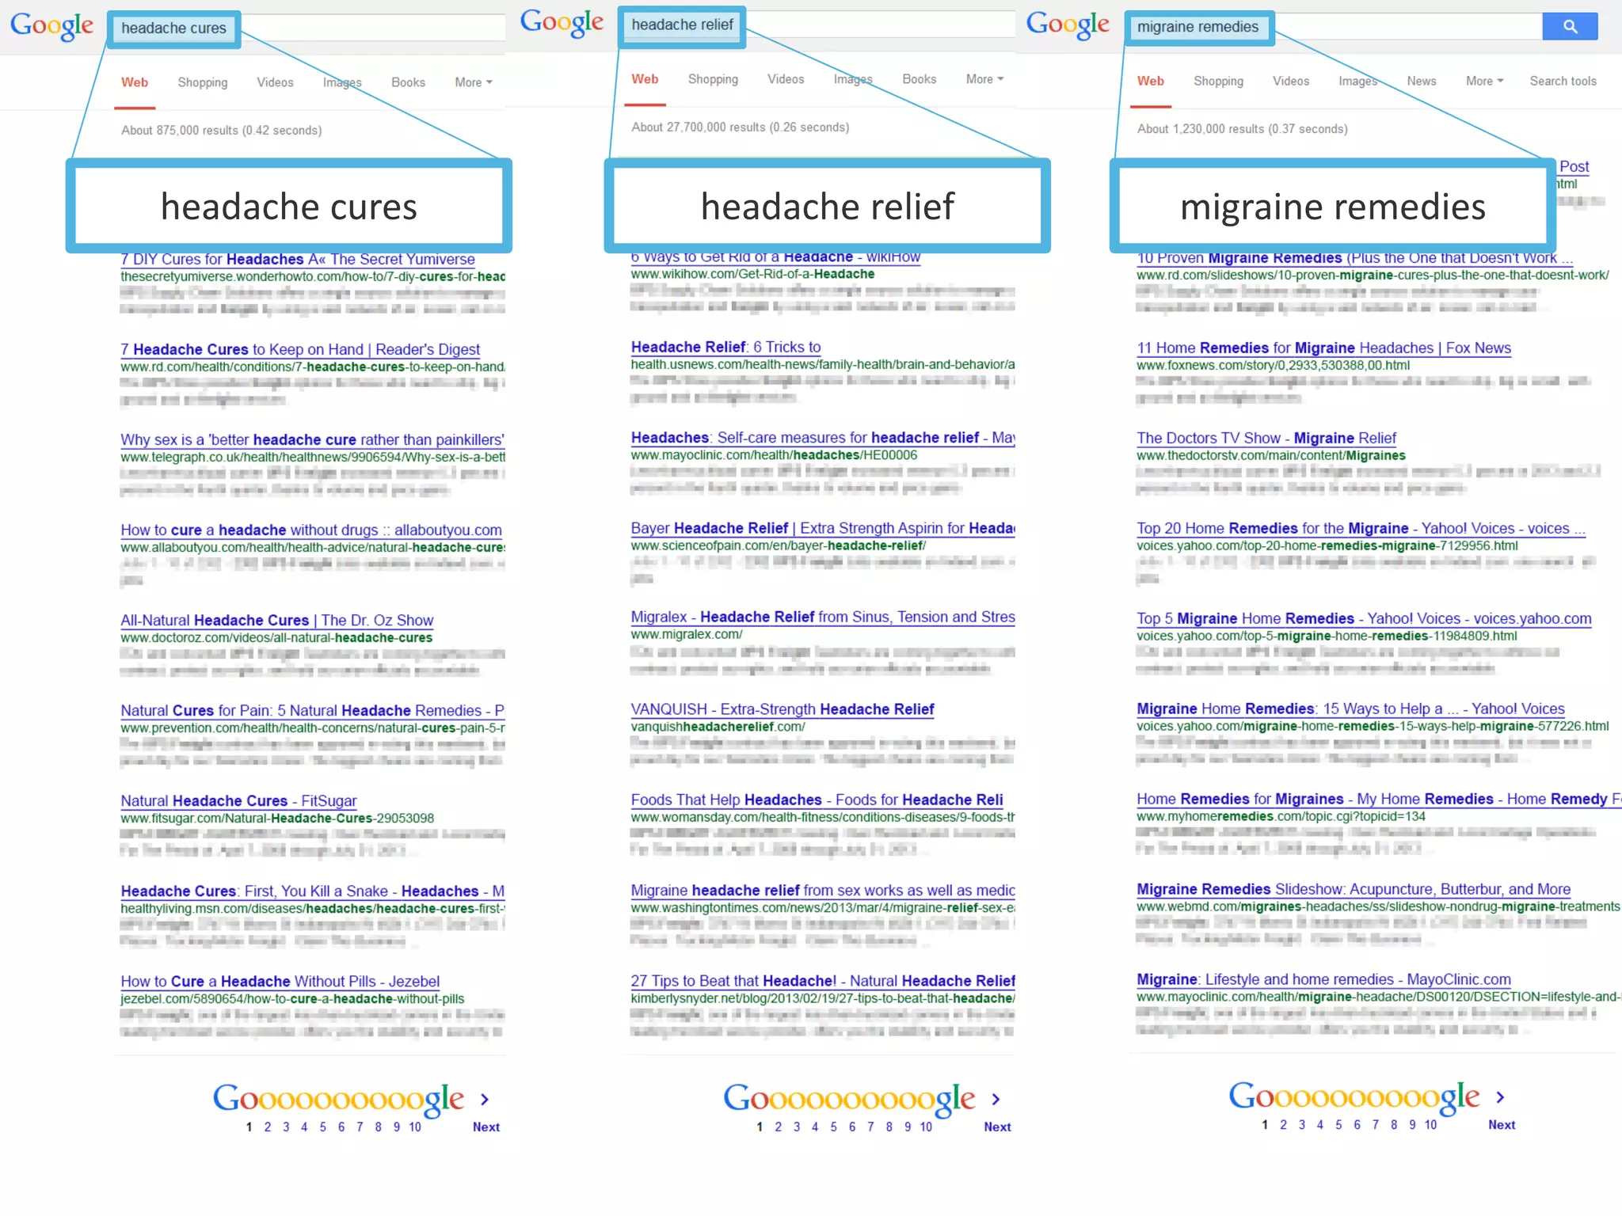Open Top 20 Home Remedies for the Migraine link

[x=1361, y=528]
